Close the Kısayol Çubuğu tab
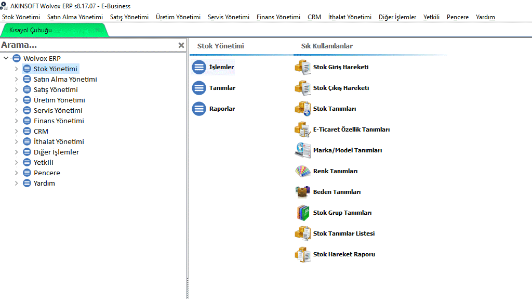This screenshot has width=532, height=299. [x=97, y=30]
